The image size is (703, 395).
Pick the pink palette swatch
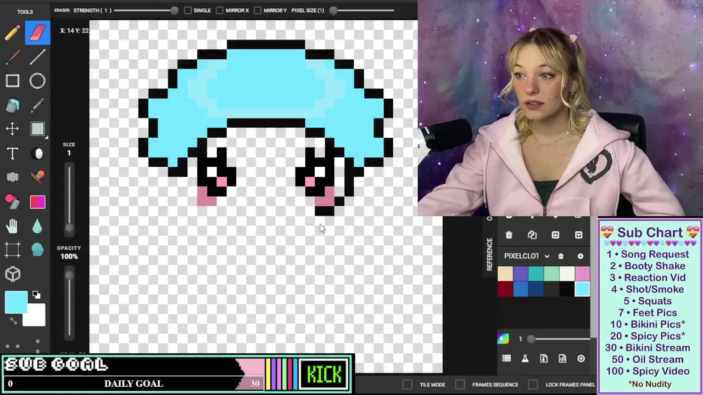[582, 274]
